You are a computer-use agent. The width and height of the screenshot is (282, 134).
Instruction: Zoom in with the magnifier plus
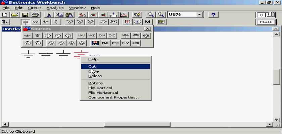point(161,15)
